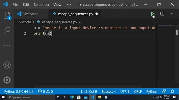Close the unsaved escape_sequences.py tab dot

coord(96,14)
